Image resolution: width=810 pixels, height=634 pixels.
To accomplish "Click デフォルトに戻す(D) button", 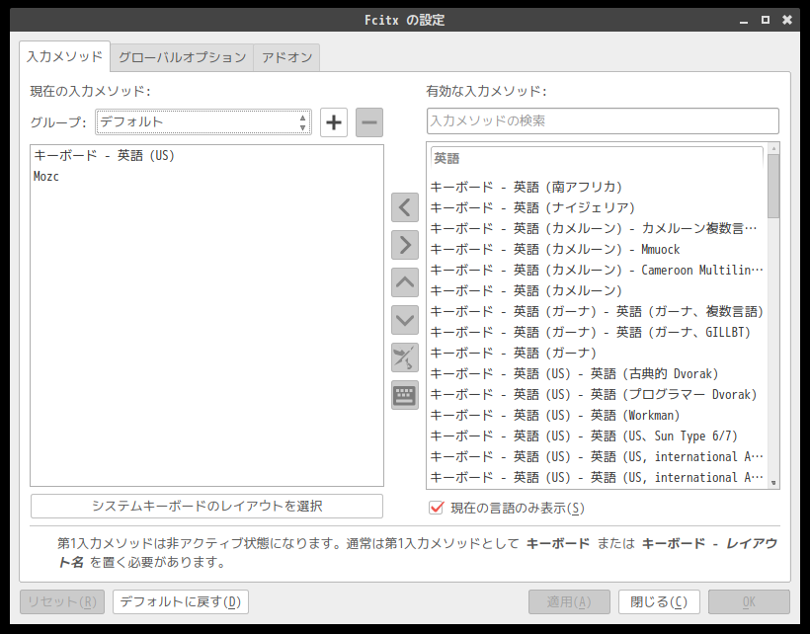I will tap(181, 602).
